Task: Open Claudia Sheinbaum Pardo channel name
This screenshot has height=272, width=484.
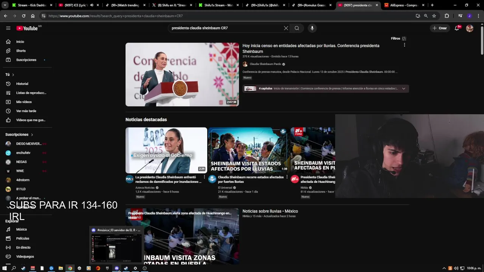Action: click(265, 64)
